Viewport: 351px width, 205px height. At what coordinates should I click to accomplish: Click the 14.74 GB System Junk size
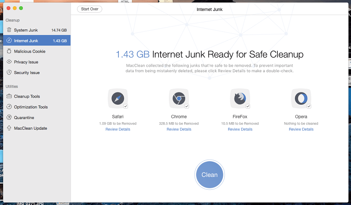(x=59, y=30)
